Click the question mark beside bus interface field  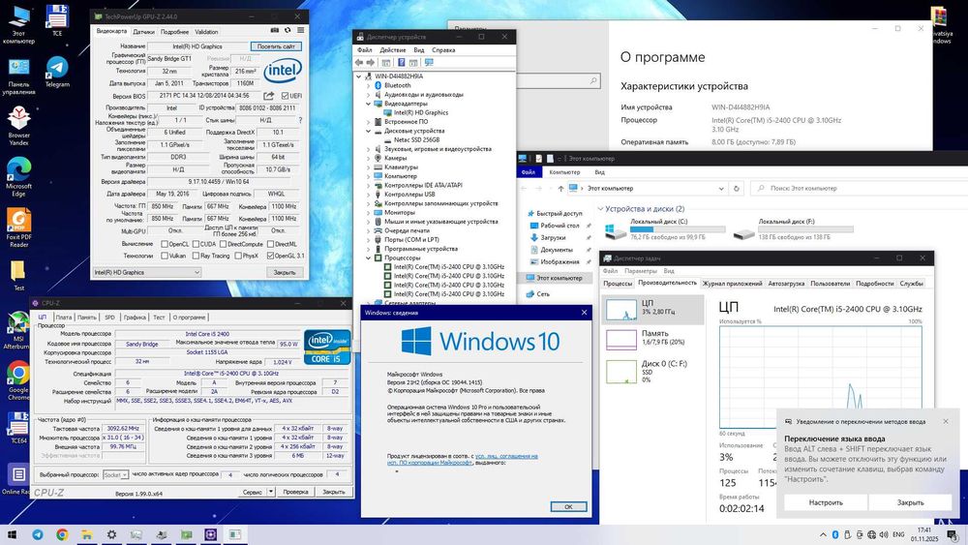point(301,120)
